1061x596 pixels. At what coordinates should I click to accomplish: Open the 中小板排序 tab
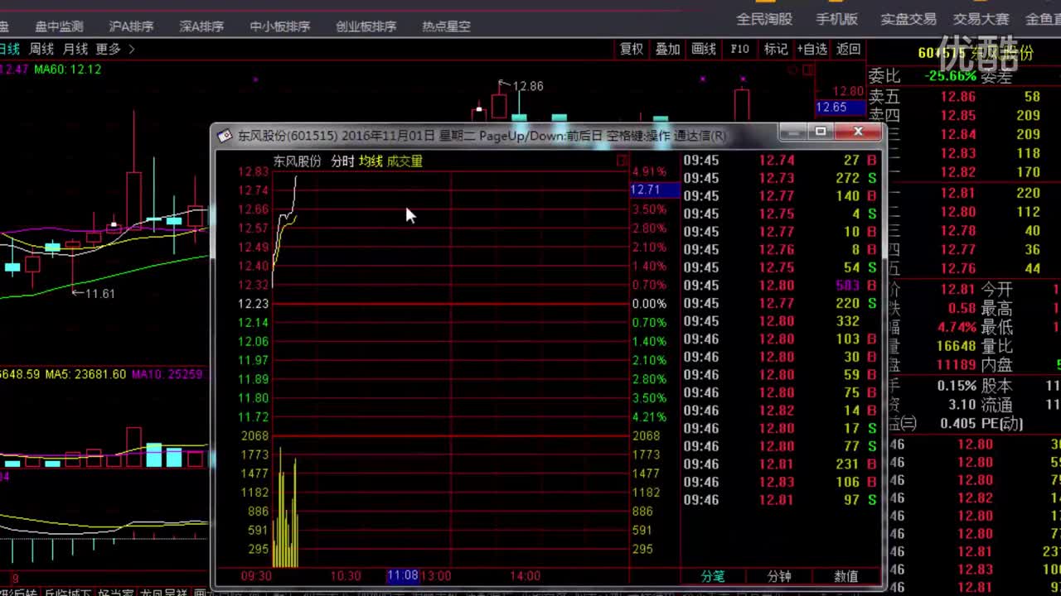point(280,26)
